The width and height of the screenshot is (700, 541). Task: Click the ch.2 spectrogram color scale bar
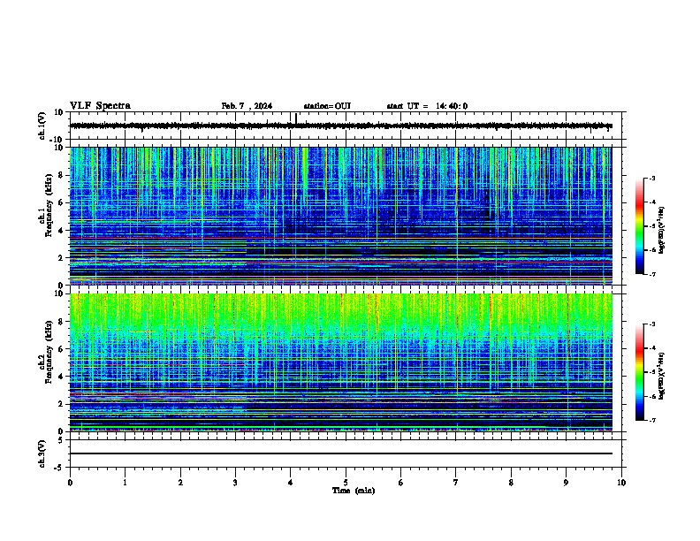pos(640,372)
